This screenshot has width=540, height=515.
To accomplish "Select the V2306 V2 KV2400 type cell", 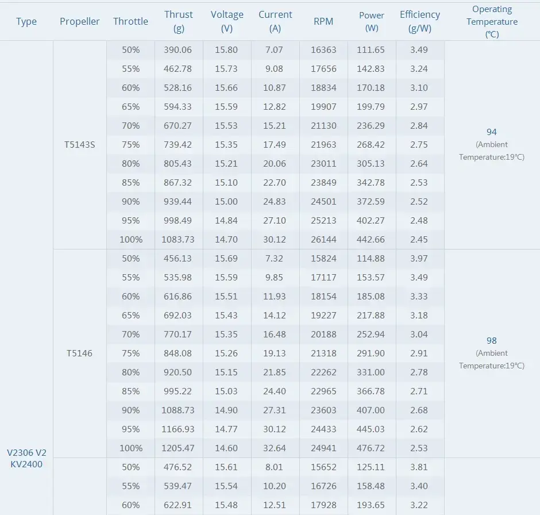I will pyautogui.click(x=26, y=458).
